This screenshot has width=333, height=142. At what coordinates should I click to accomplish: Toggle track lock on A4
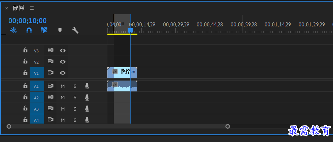pyautogui.click(x=25, y=120)
